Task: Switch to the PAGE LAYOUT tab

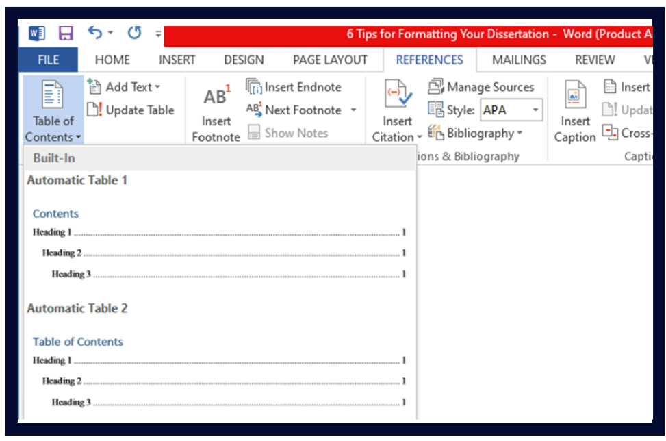Action: [x=330, y=60]
